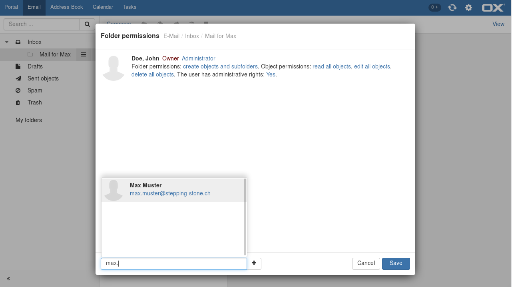Toggle administrative rights 'Yes' option
The height and width of the screenshot is (287, 512).
coord(271,74)
